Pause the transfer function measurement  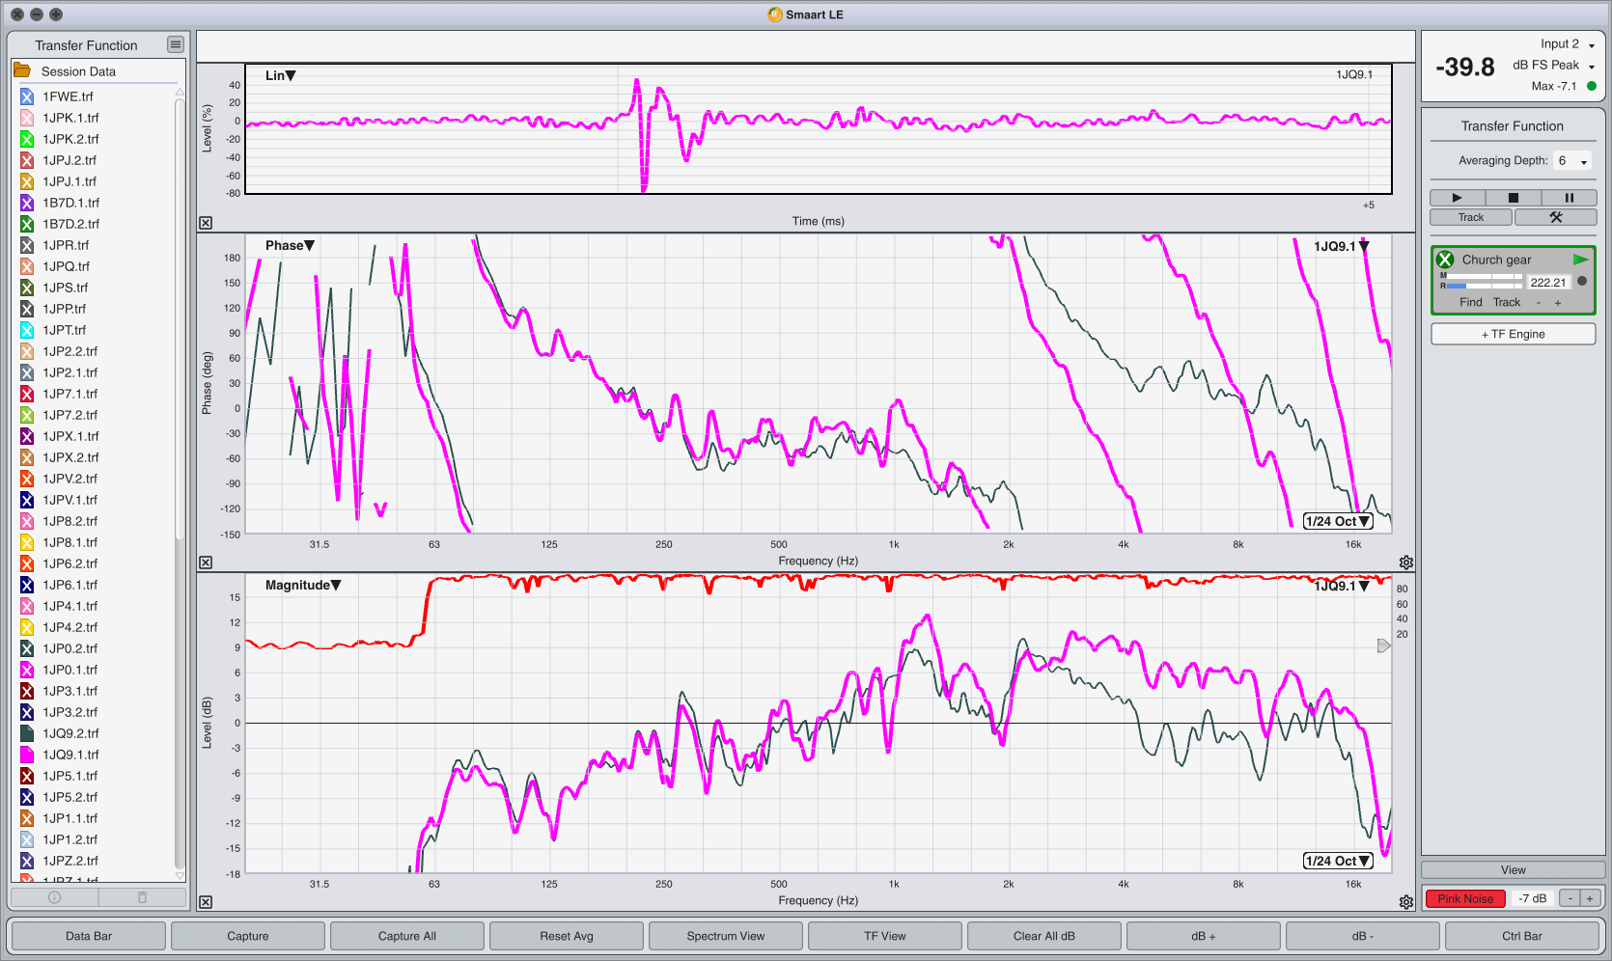1569,198
